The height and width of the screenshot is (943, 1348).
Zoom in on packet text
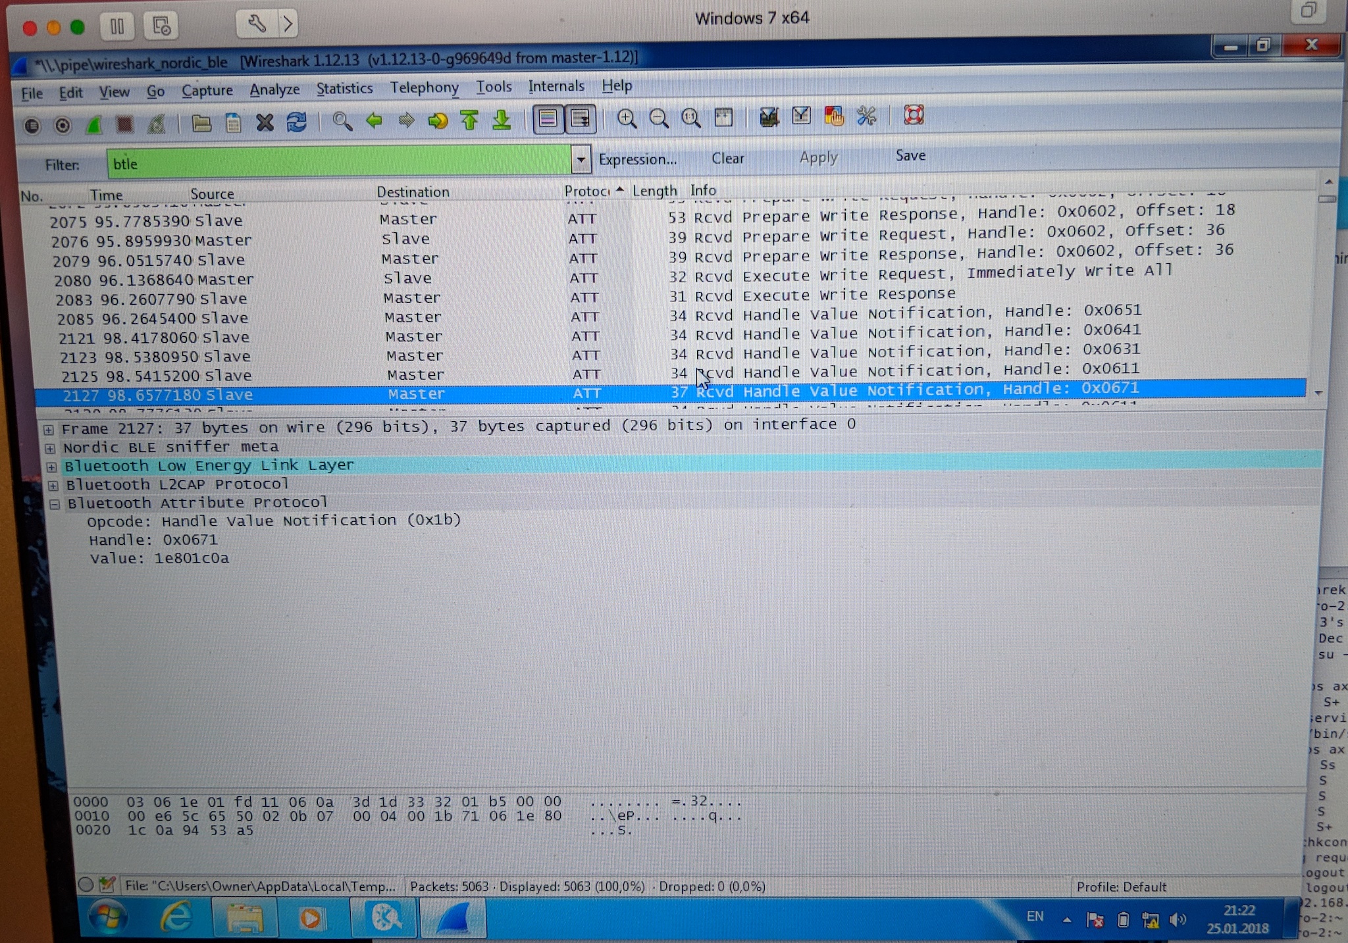pos(627,118)
